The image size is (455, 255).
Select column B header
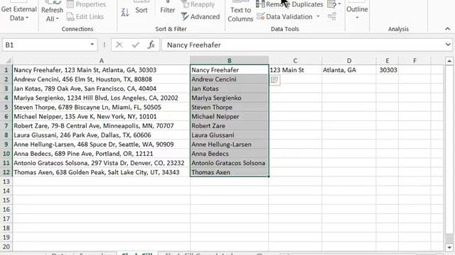(229, 61)
